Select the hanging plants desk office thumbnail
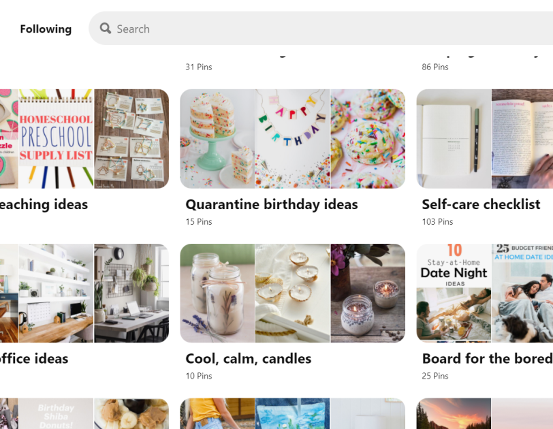Screen dimensions: 553x429 [131, 293]
